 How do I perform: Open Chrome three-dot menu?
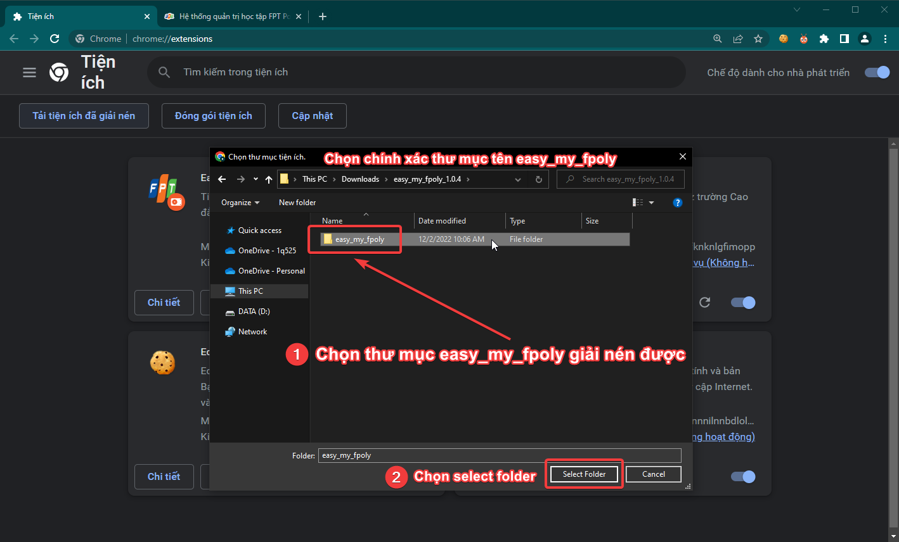click(885, 39)
